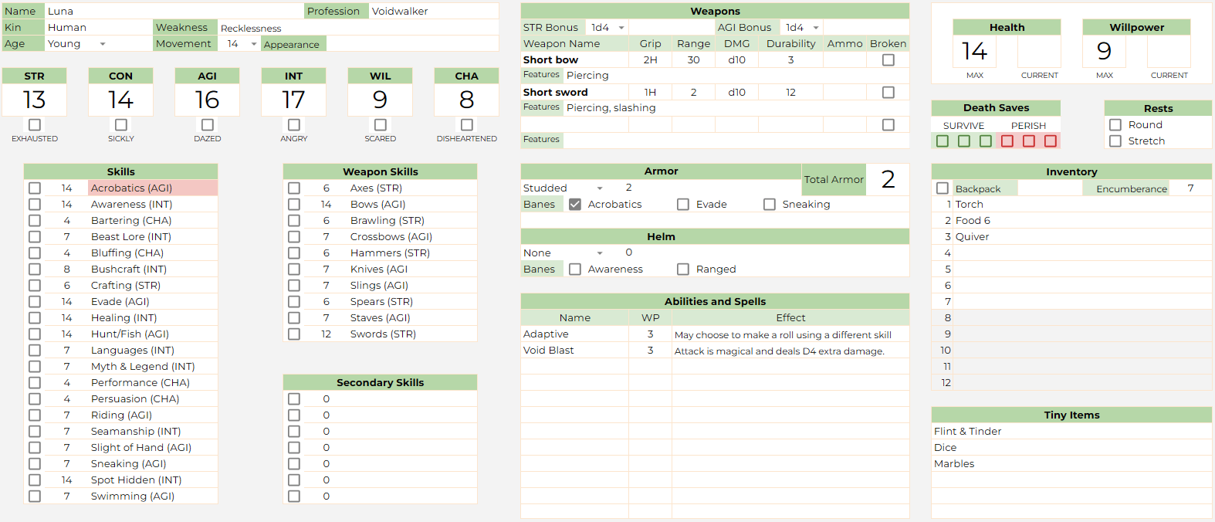Mark Short sword as Broken

(x=888, y=92)
